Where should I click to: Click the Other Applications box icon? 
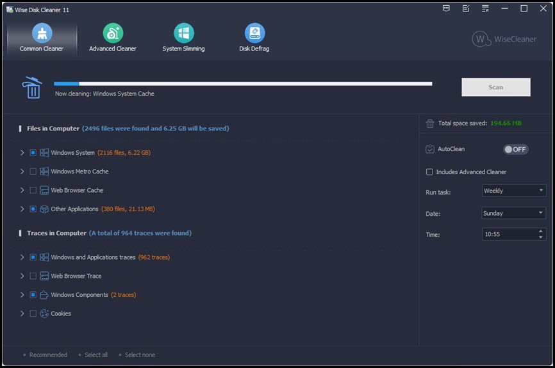tap(44, 209)
